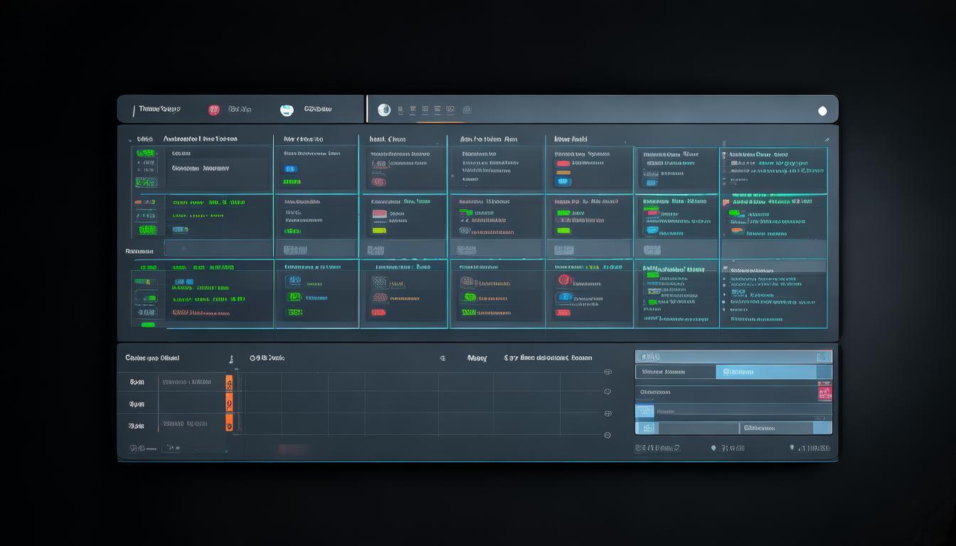Click the empty timeline grid area
The width and height of the screenshot is (956, 546).
pos(420,402)
